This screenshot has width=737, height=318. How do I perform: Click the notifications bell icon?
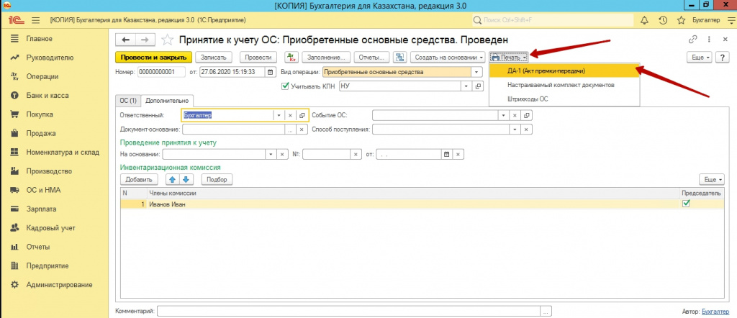(644, 20)
